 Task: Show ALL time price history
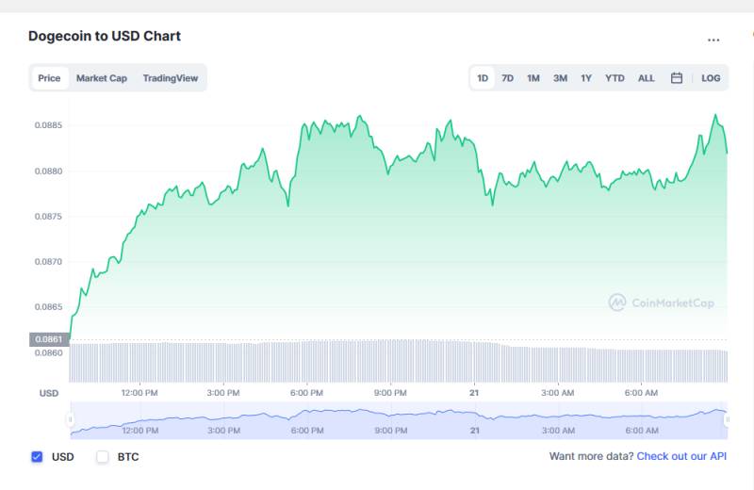pos(646,78)
